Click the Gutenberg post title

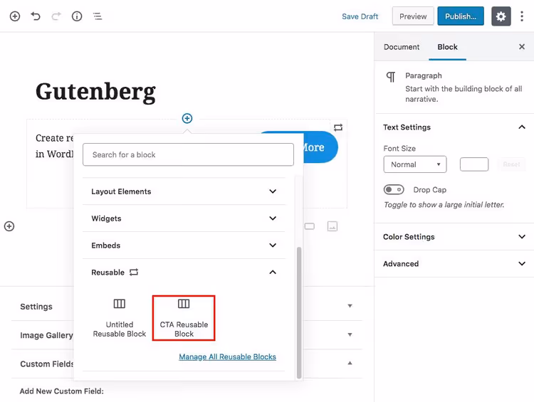tap(95, 92)
